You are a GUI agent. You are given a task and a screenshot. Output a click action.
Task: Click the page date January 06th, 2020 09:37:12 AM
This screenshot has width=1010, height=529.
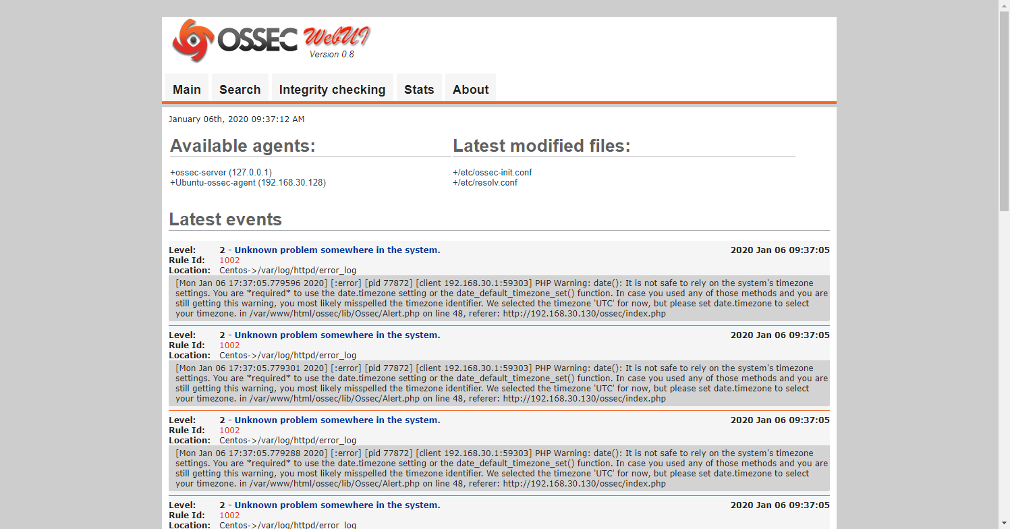236,119
